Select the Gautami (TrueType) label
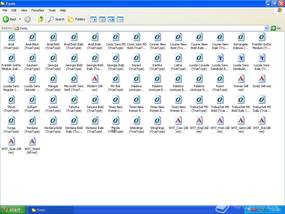Screen dimensions: 285x214 point(32,67)
